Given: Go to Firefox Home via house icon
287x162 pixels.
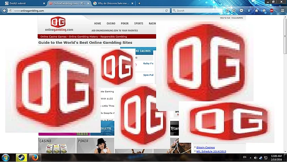Looking at the screenshot, I should (x=256, y=11).
